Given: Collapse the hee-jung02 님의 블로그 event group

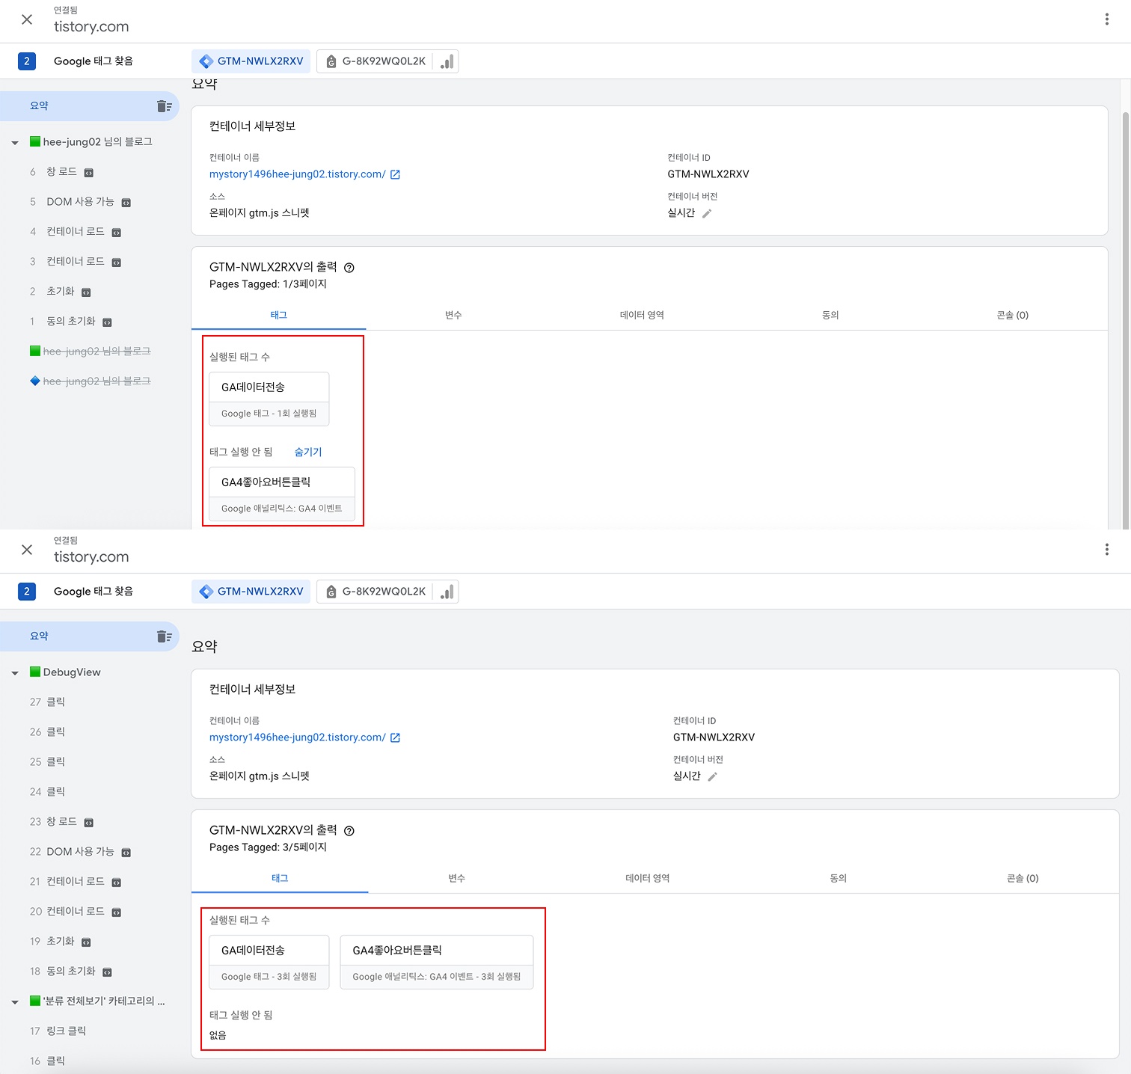Looking at the screenshot, I should [x=15, y=143].
